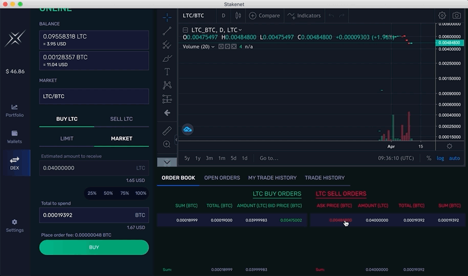Undo the last chart action
This screenshot has height=276, width=468.
point(332,16)
